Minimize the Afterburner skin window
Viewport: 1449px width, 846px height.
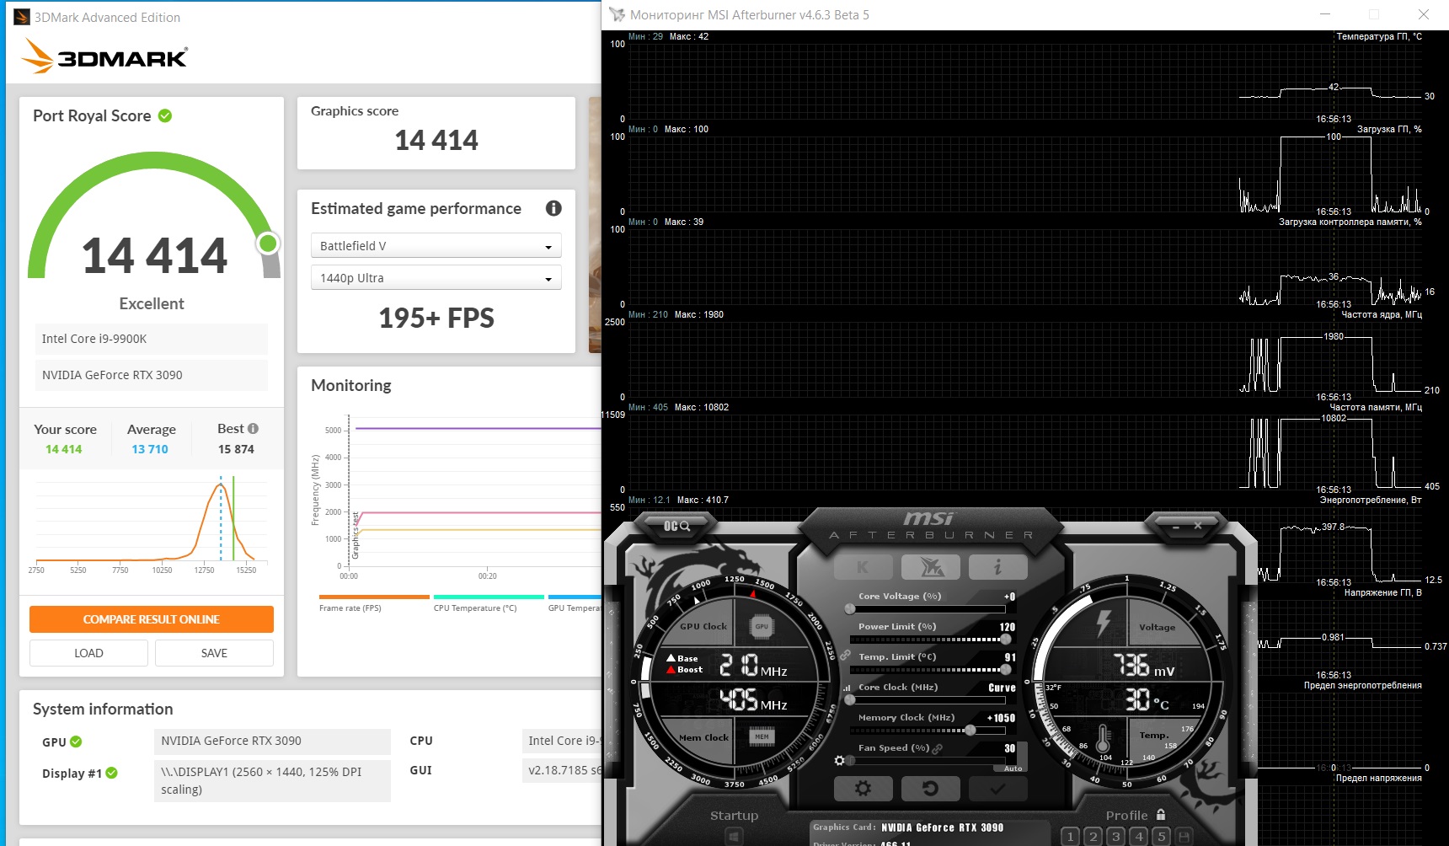click(1175, 526)
